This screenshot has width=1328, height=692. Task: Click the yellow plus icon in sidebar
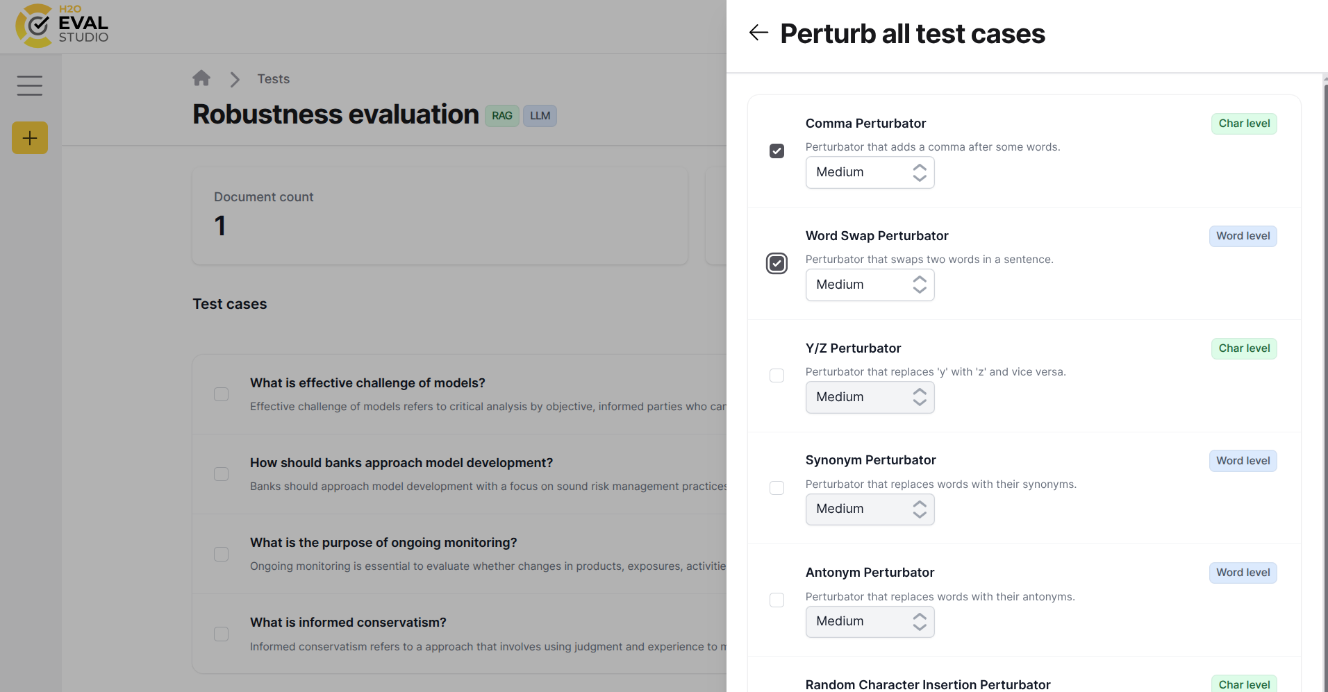30,137
